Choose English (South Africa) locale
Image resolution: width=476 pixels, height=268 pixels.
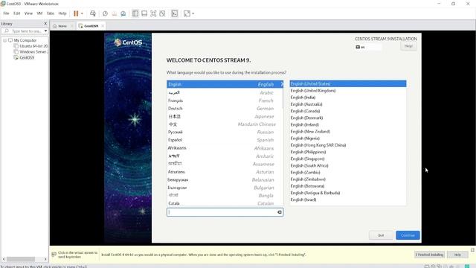click(348, 165)
